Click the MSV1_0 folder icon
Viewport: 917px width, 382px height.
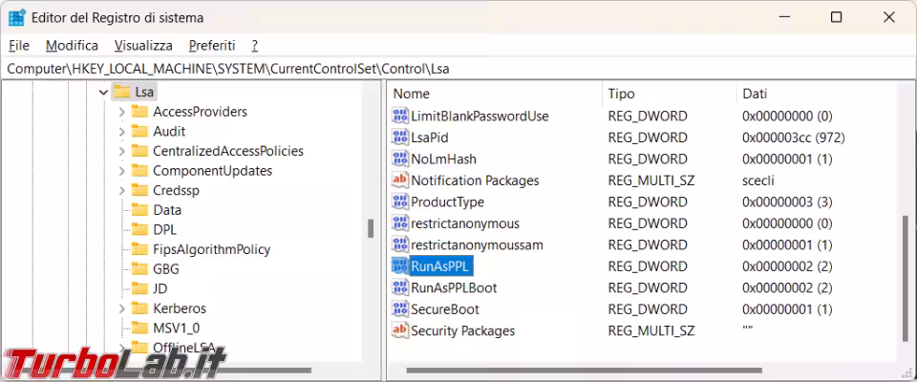[139, 327]
